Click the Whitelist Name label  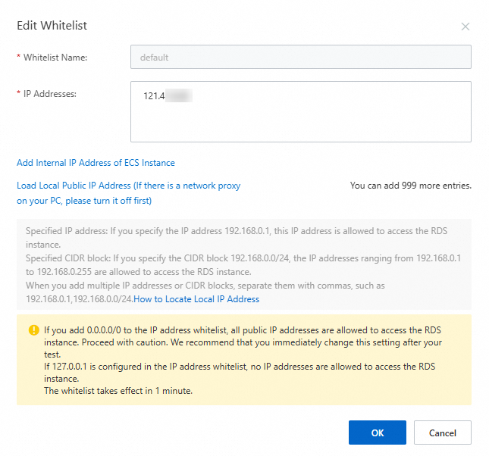pyautogui.click(x=55, y=58)
